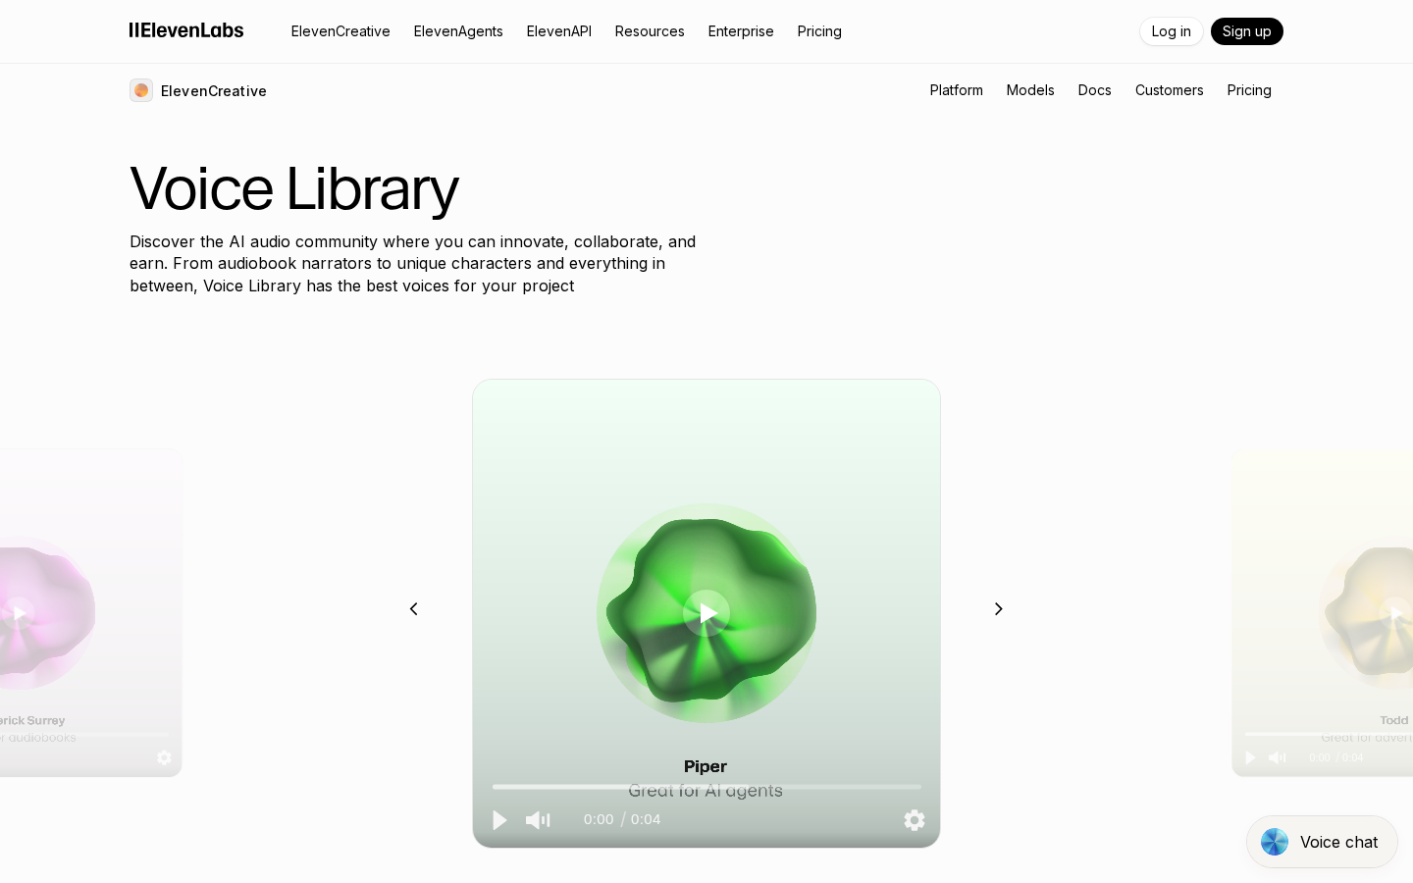Open Voice chat
1413x883 pixels.
coord(1322,842)
